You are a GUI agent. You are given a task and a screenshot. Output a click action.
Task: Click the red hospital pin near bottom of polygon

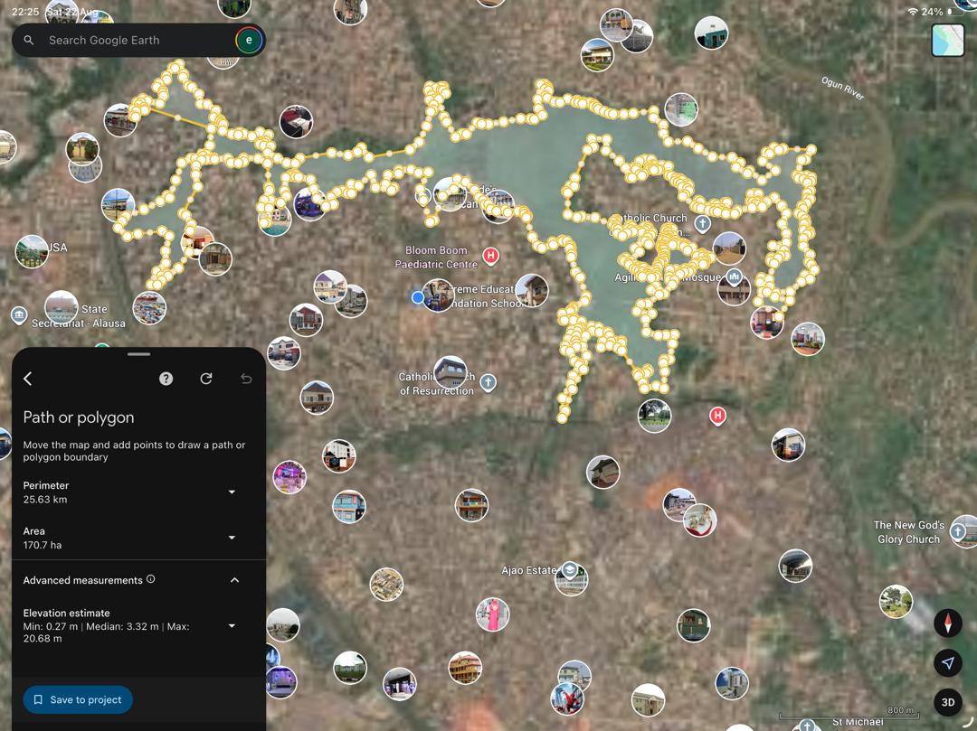[x=717, y=416]
